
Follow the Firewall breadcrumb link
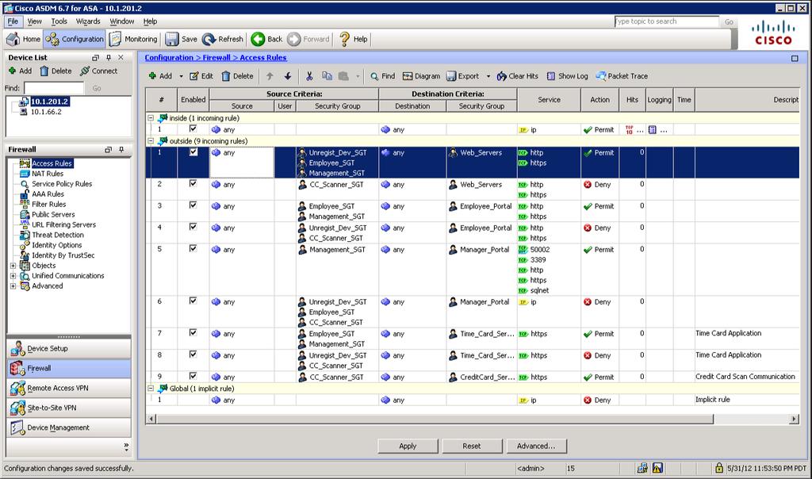tap(216, 57)
